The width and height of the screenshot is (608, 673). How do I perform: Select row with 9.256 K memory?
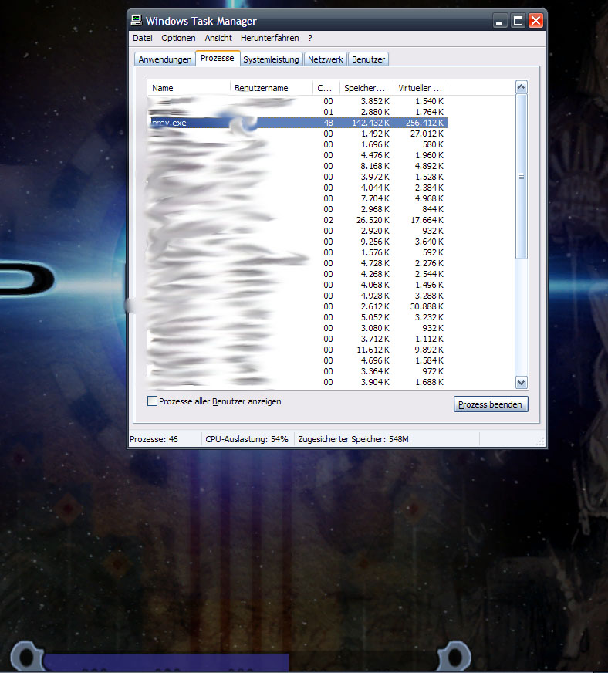(298, 242)
